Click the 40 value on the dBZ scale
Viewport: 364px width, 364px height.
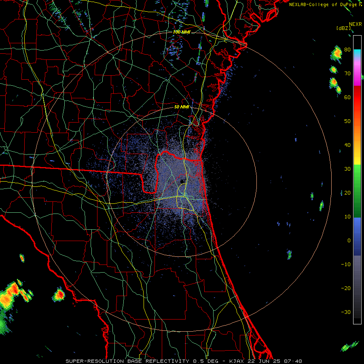point(347,145)
